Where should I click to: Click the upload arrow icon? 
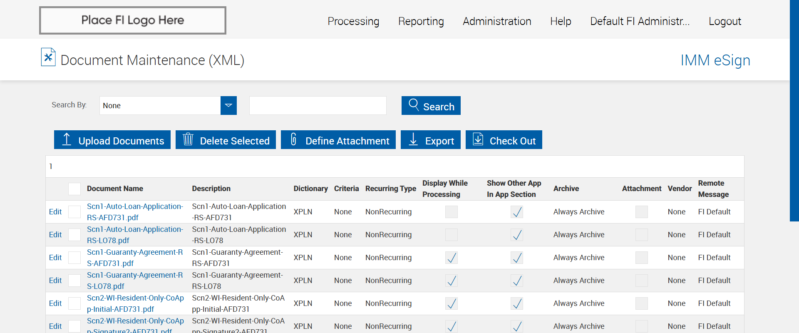point(67,139)
